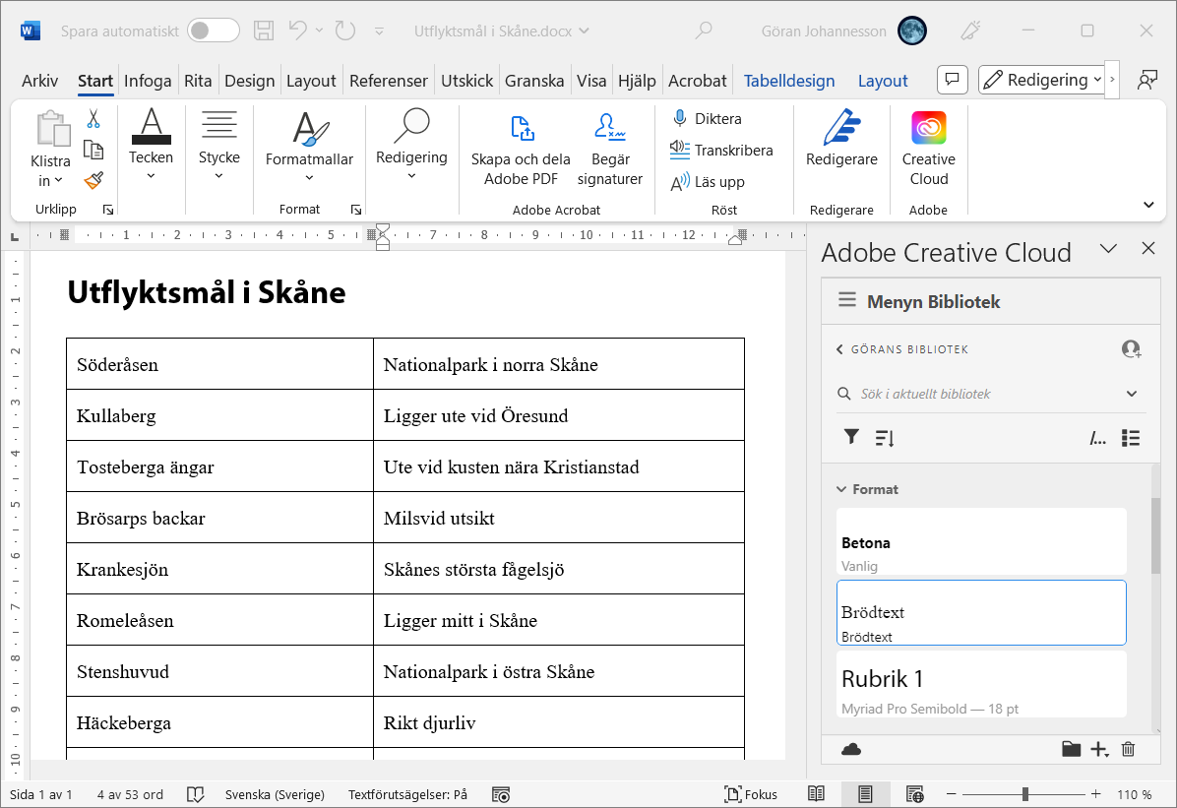Switch to the Tabelldesign tab
The width and height of the screenshot is (1177, 808).
tap(788, 81)
